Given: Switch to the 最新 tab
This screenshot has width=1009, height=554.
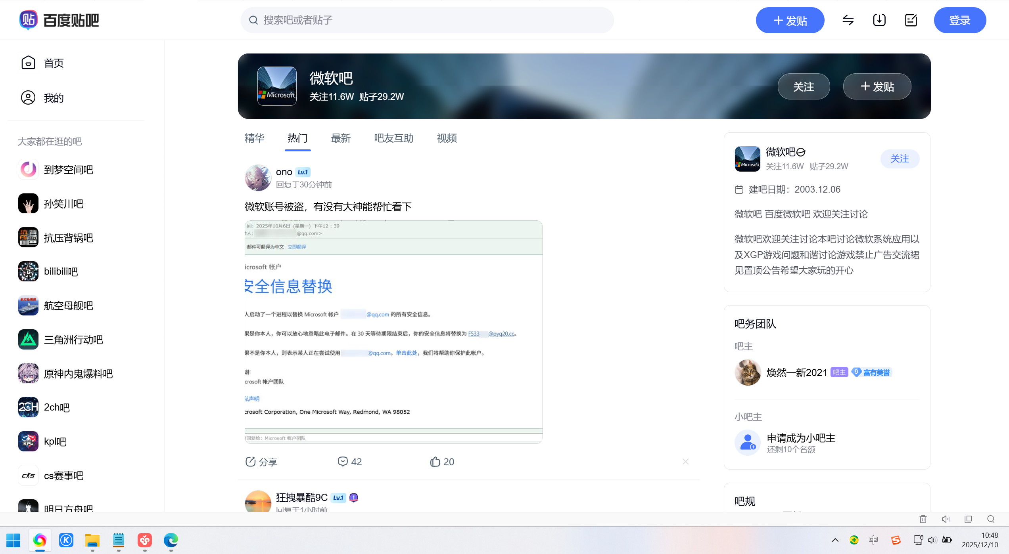Looking at the screenshot, I should 341,138.
